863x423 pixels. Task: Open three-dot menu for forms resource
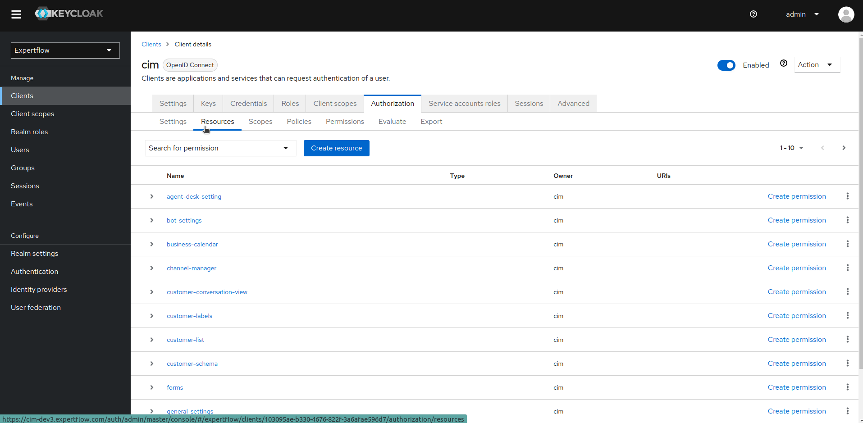click(847, 387)
